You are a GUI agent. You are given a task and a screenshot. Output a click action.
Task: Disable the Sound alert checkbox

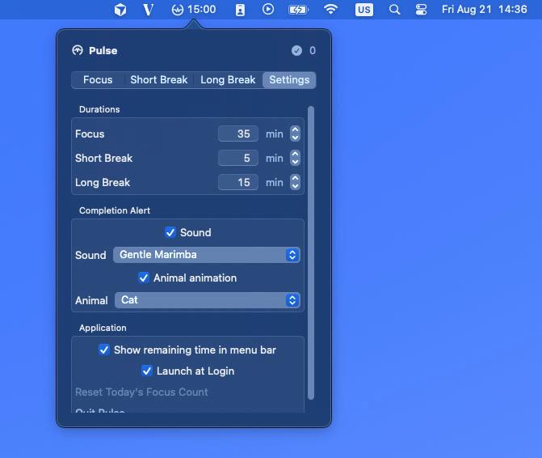170,232
